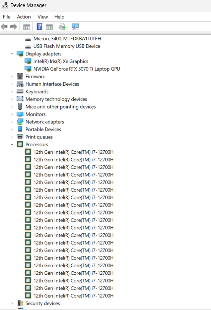This screenshot has width=211, height=310.
Task: Click the Portable Devices category icon
Action: point(20,129)
